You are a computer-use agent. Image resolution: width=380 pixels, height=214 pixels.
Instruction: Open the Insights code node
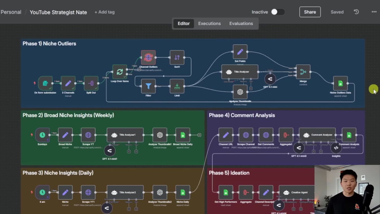pyautogui.click(x=336, y=148)
